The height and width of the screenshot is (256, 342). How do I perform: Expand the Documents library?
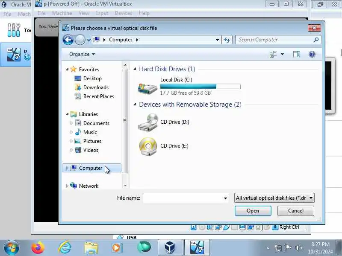pos(71,123)
